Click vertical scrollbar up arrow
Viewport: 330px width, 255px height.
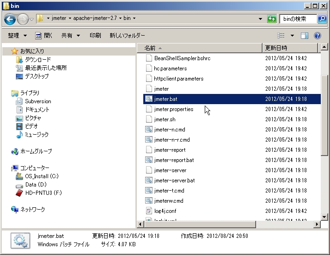click(324, 47)
